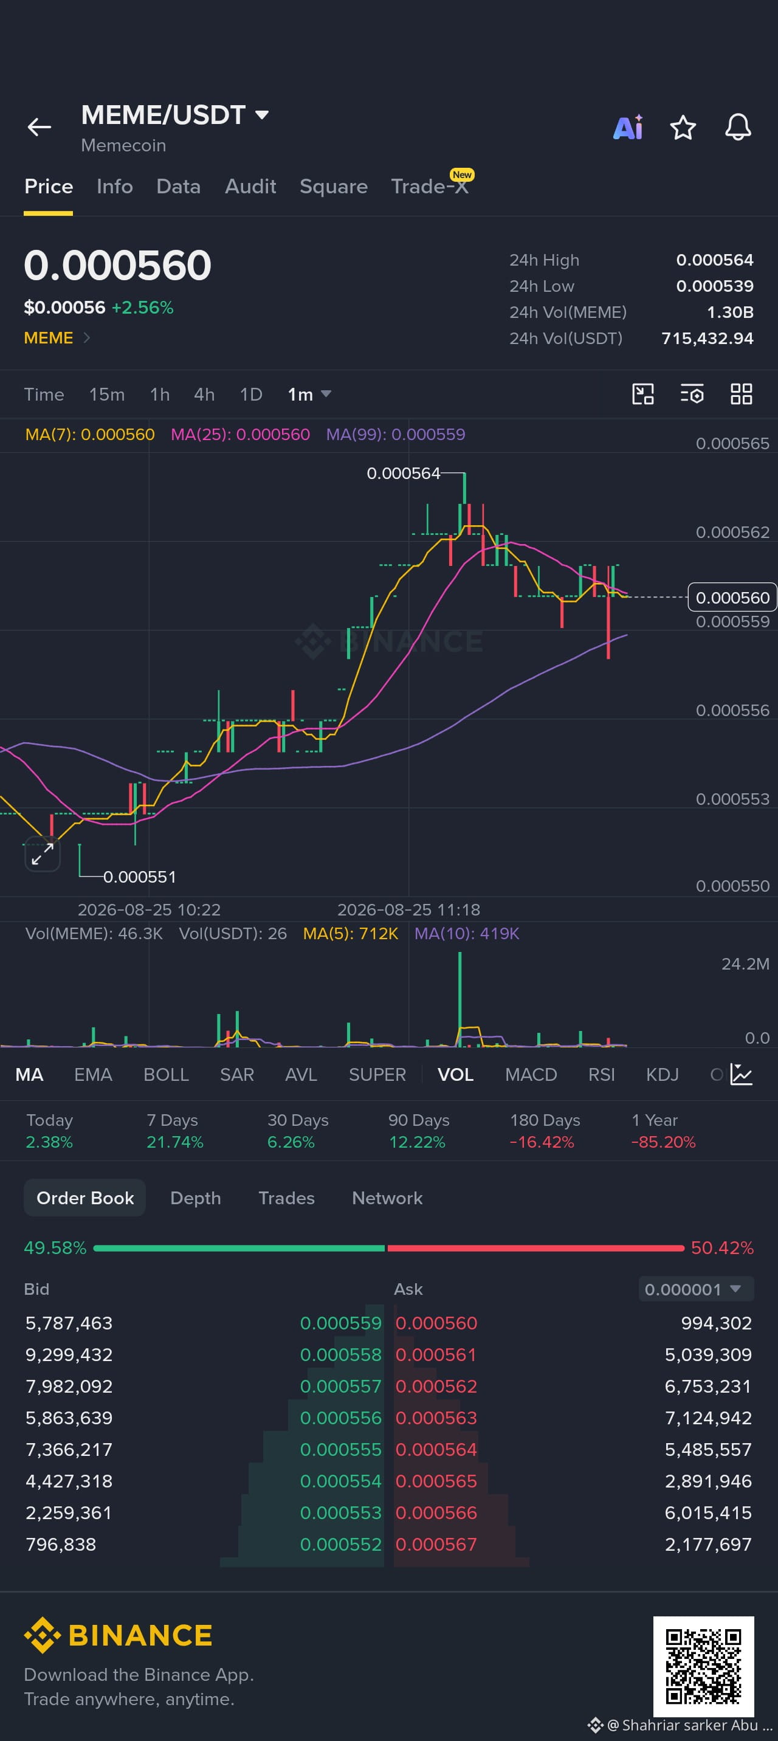Select the Order Book tab
The width and height of the screenshot is (778, 1741).
84,1198
